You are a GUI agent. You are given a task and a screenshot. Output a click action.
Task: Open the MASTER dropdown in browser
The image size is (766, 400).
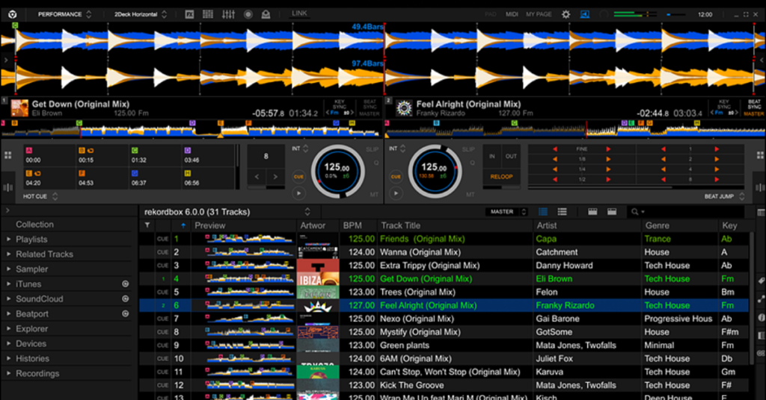click(506, 212)
